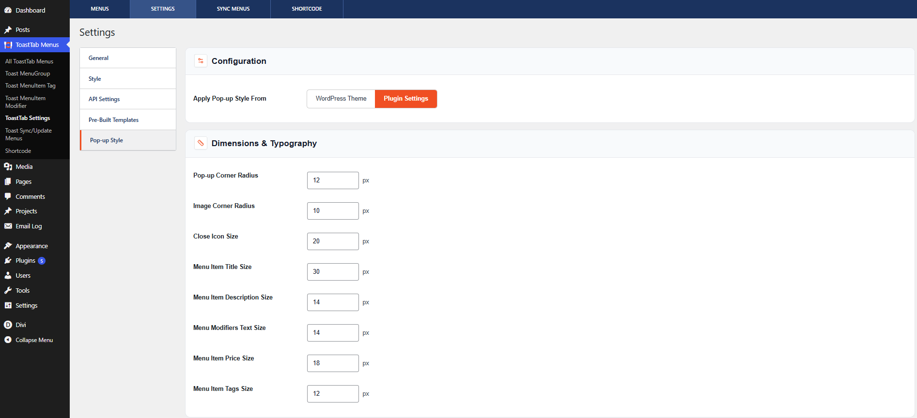Open the Tools menu item
This screenshot has height=418, width=917.
tap(35, 290)
